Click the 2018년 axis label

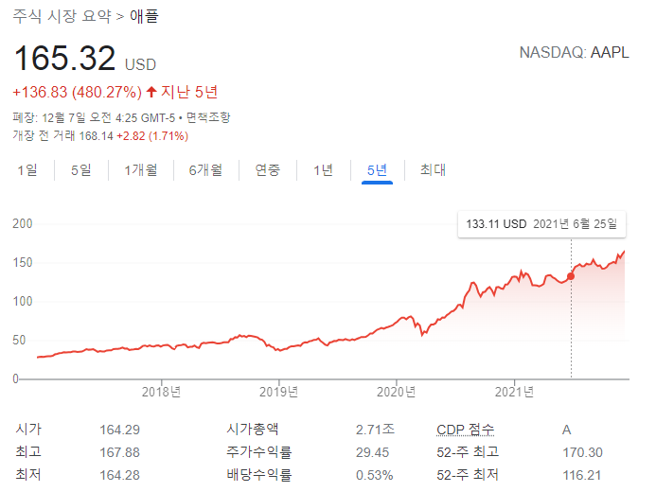pos(161,392)
